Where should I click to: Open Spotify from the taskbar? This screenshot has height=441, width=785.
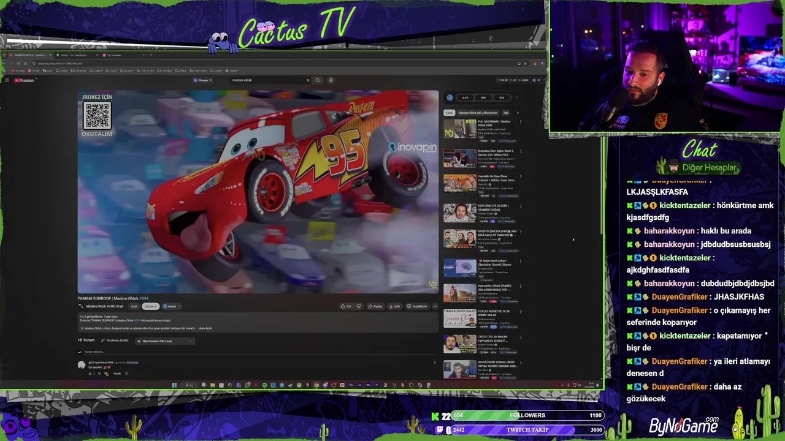click(264, 385)
